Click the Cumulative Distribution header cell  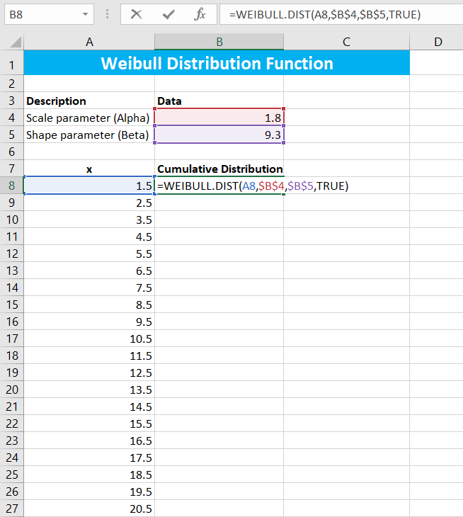click(x=219, y=169)
